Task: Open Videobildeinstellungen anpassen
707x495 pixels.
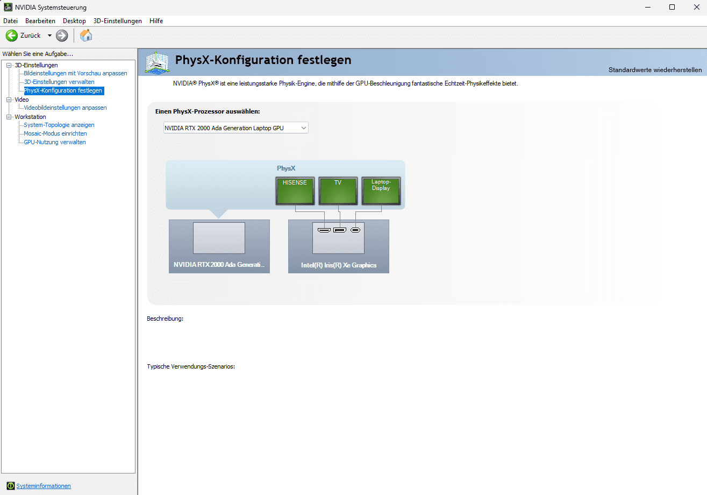Action: pyautogui.click(x=65, y=108)
